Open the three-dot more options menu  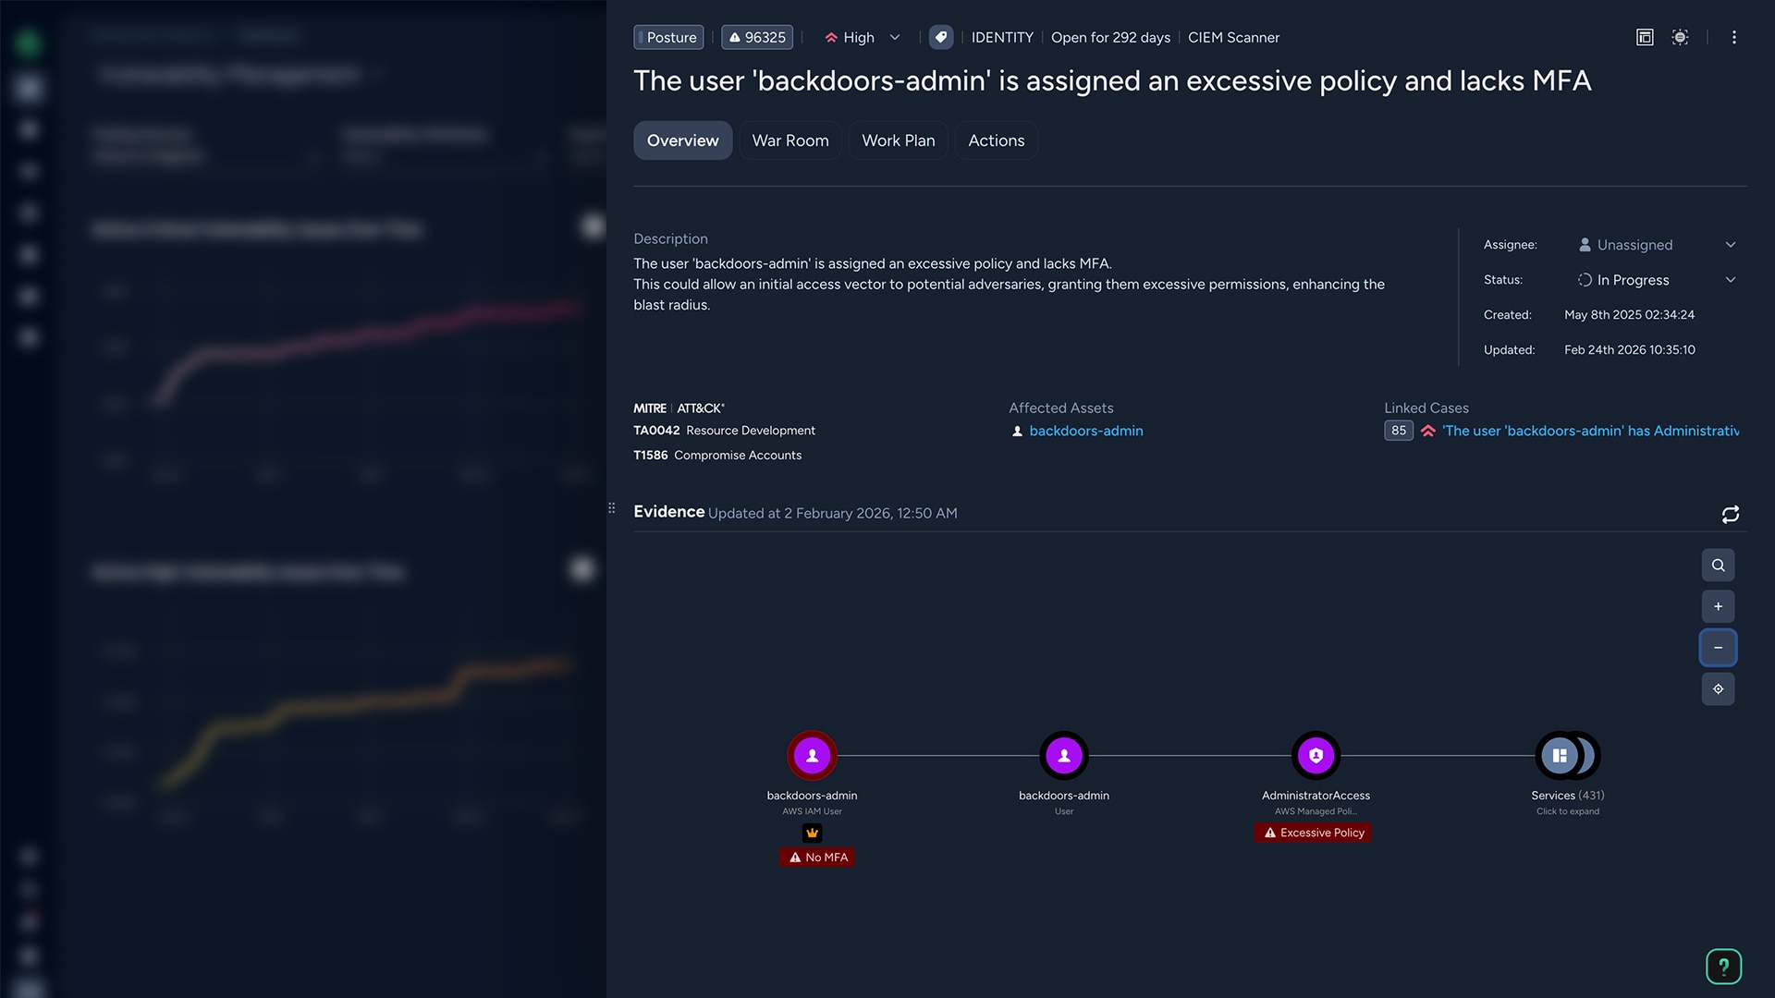[1734, 37]
